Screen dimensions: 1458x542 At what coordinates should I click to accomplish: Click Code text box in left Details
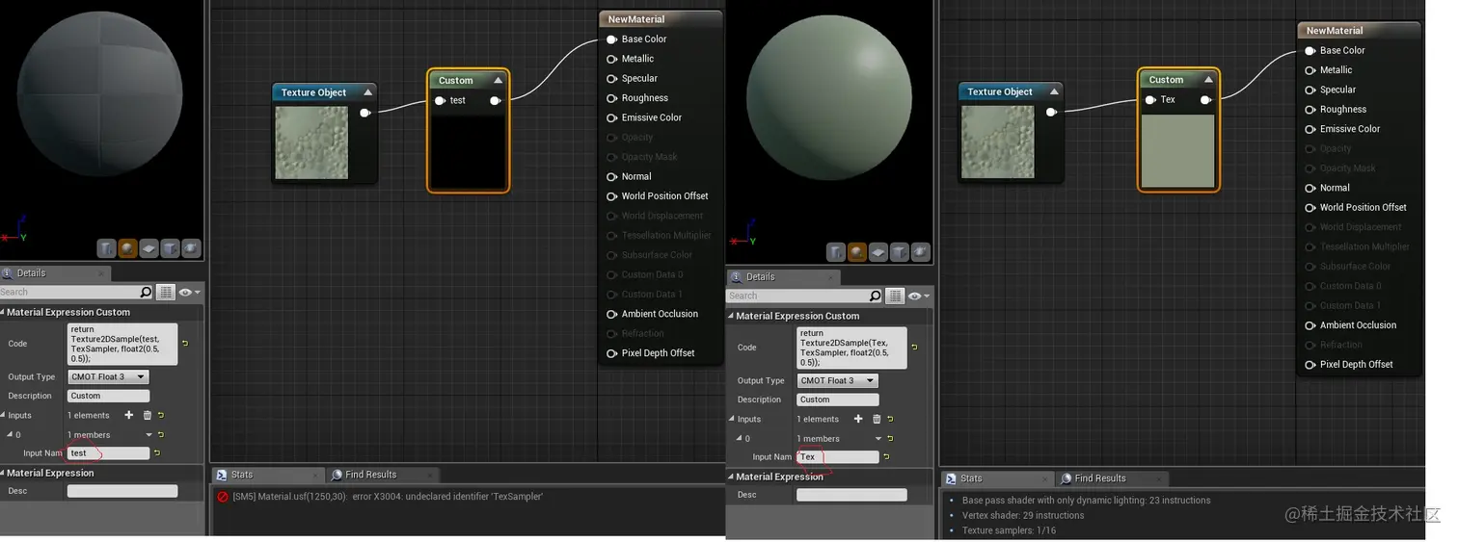tap(122, 344)
